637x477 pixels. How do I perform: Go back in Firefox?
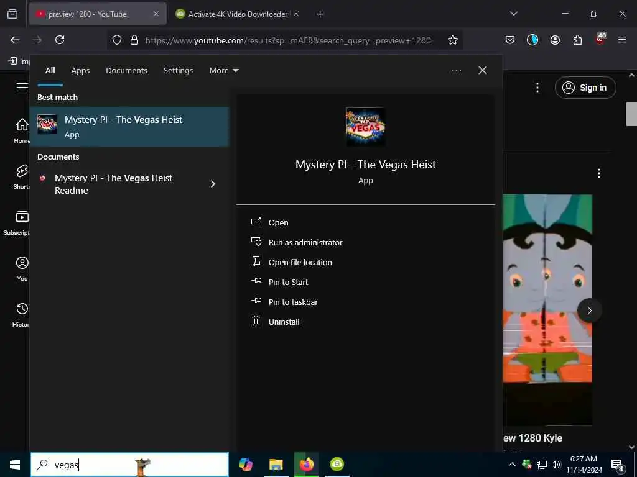pos(15,40)
